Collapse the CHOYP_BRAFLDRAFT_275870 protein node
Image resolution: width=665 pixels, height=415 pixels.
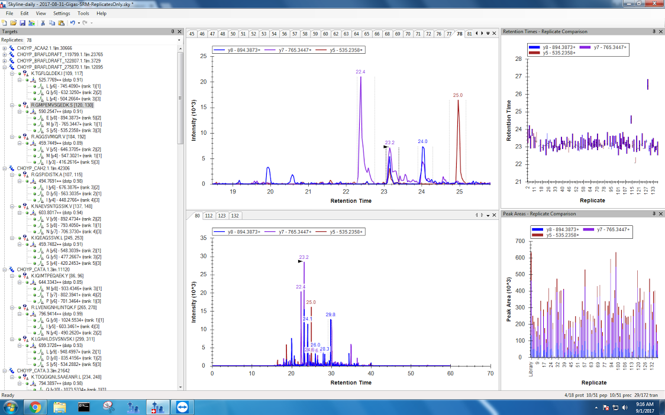pyautogui.click(x=5, y=67)
